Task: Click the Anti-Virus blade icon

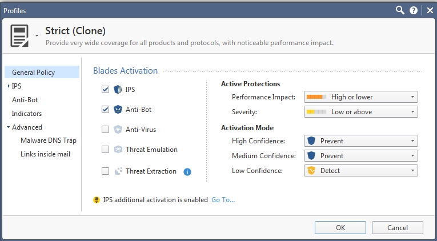Action: 118,130
